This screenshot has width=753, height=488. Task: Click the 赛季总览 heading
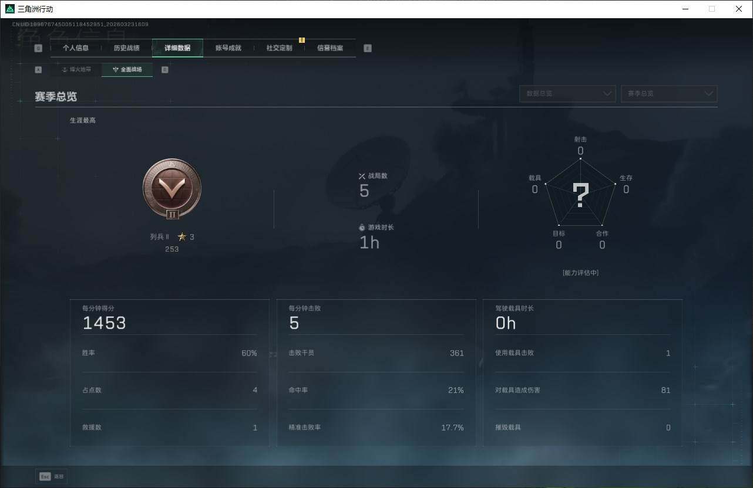click(56, 97)
